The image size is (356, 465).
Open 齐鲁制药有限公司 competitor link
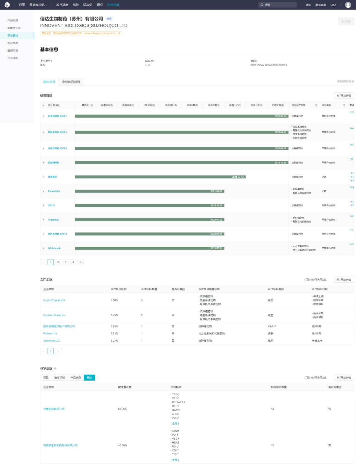click(x=54, y=409)
